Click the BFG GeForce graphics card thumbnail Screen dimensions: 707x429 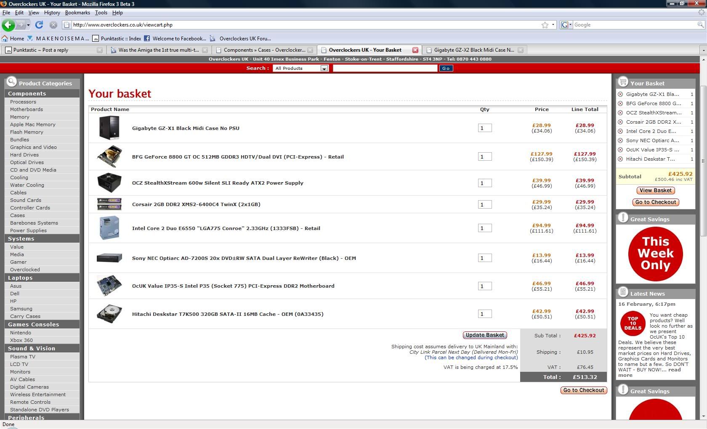click(x=109, y=156)
